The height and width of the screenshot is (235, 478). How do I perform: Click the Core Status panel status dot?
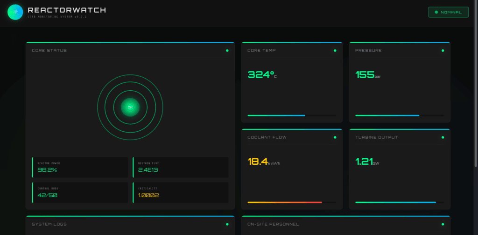click(x=227, y=50)
